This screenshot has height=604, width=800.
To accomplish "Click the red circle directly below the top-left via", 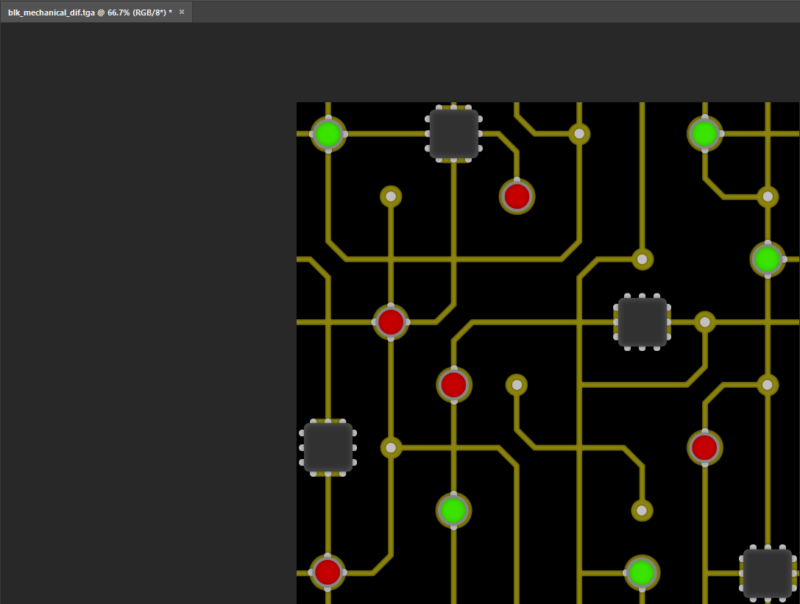I will (x=390, y=322).
